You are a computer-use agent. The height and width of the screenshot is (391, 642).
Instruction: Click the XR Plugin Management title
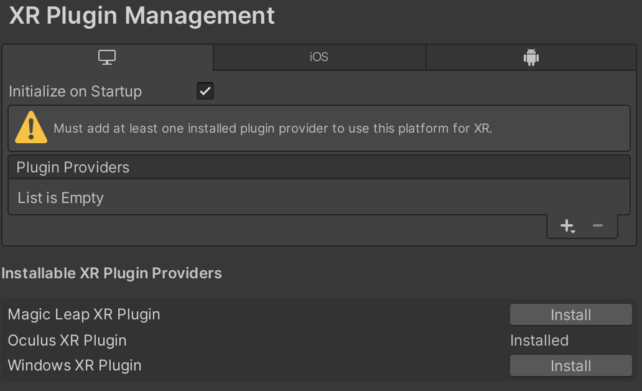tap(142, 16)
